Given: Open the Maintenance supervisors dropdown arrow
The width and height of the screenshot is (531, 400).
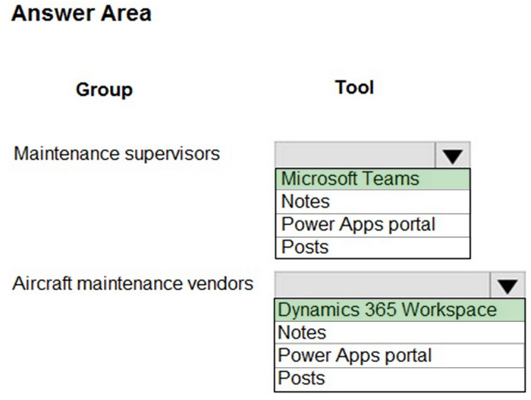Looking at the screenshot, I should click(452, 155).
